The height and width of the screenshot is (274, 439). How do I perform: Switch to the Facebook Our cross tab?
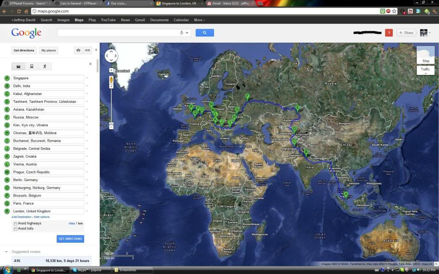tap(129, 3)
